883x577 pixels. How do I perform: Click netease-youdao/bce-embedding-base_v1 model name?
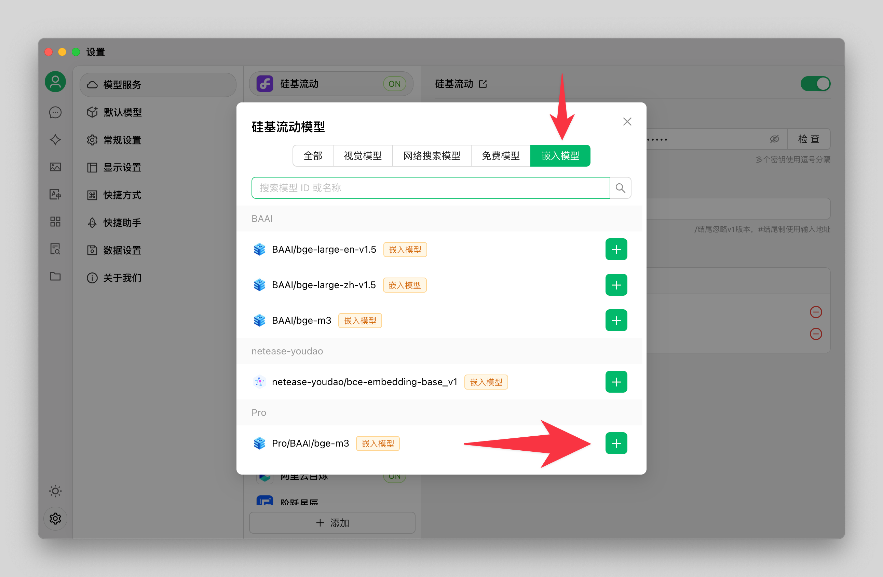pyautogui.click(x=364, y=382)
